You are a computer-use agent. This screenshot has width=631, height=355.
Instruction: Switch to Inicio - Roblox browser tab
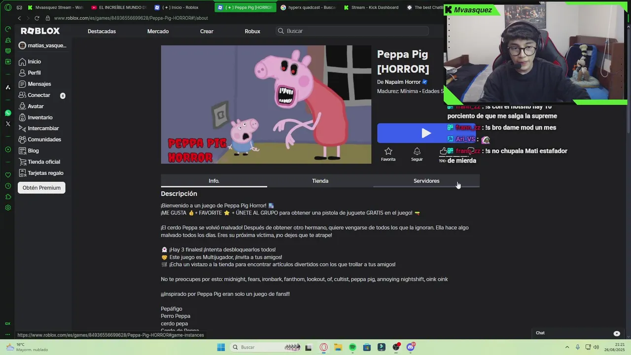click(181, 7)
